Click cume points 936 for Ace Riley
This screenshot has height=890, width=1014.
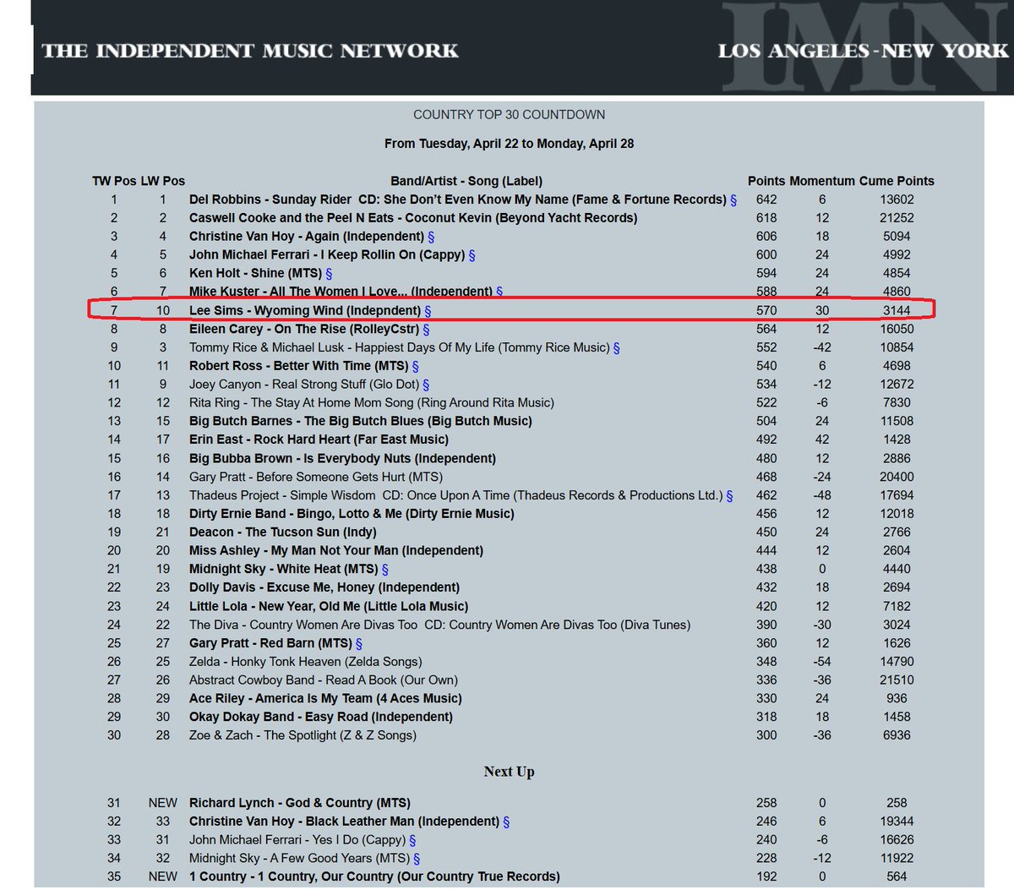pos(897,699)
